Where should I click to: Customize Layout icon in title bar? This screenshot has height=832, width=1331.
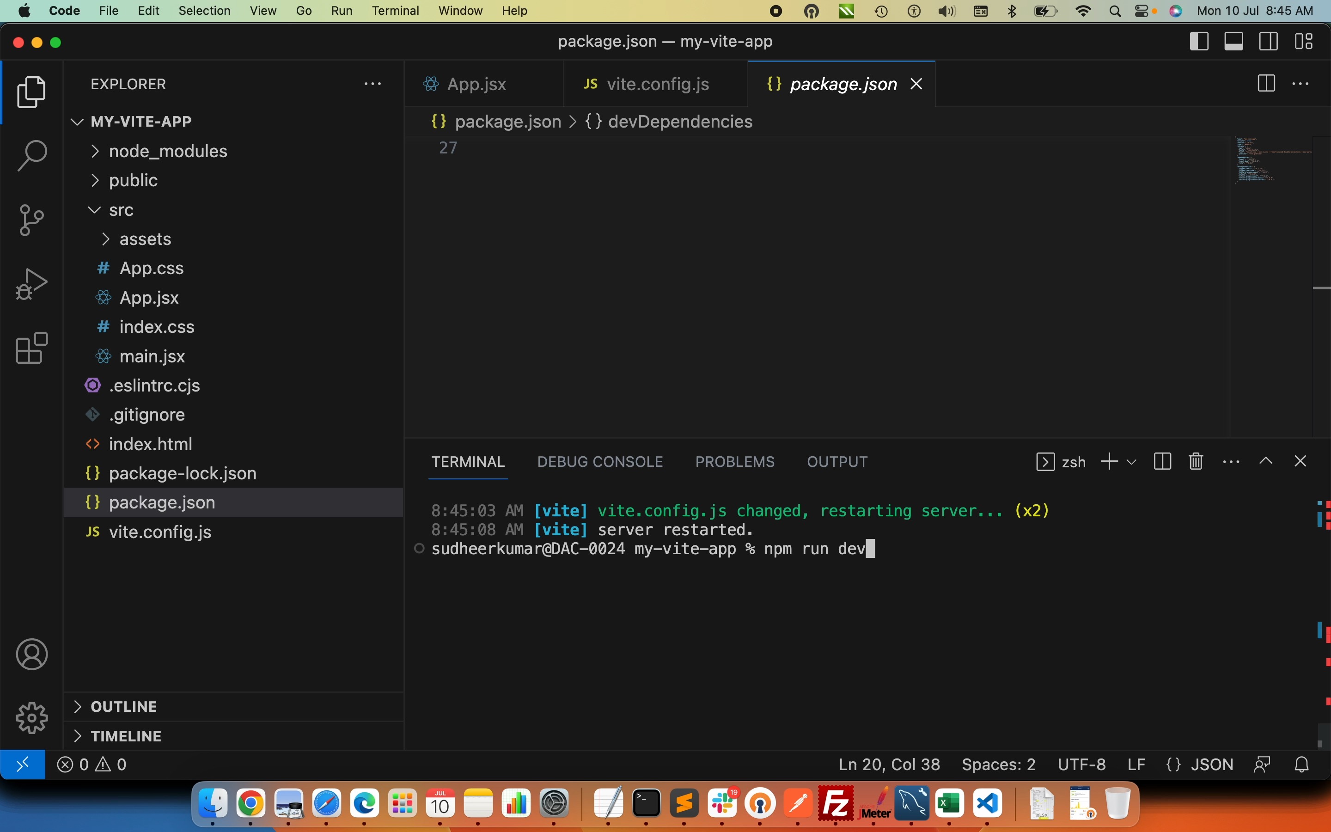tap(1303, 41)
